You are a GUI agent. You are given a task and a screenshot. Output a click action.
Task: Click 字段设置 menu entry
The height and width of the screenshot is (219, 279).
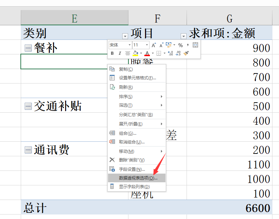pyautogui.click(x=132, y=169)
